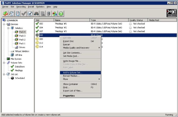Open the clipboard checklist toolbar icon
This screenshot has width=178, height=117.
tap(18, 14)
